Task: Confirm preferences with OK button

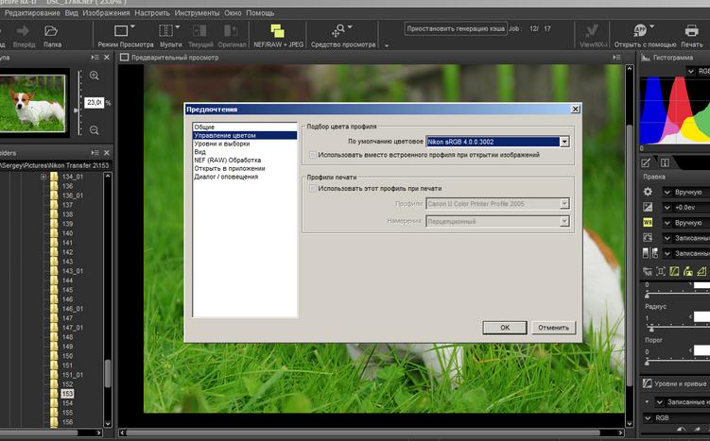Action: (505, 328)
